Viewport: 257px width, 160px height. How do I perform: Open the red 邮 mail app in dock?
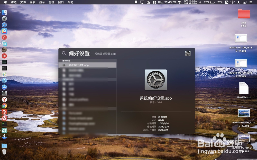[4, 56]
